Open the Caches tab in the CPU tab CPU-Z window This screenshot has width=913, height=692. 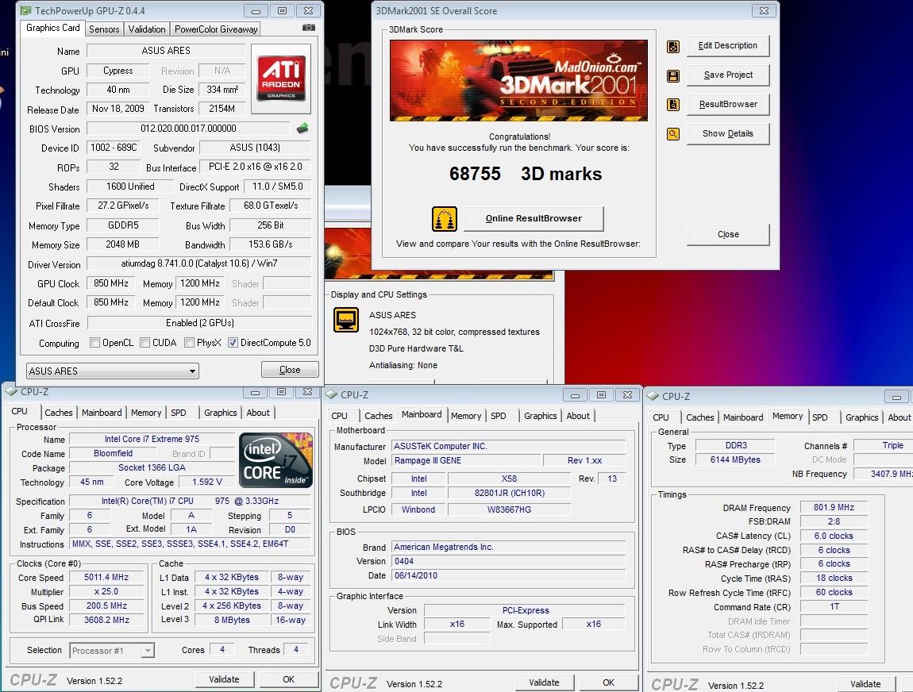tap(59, 413)
